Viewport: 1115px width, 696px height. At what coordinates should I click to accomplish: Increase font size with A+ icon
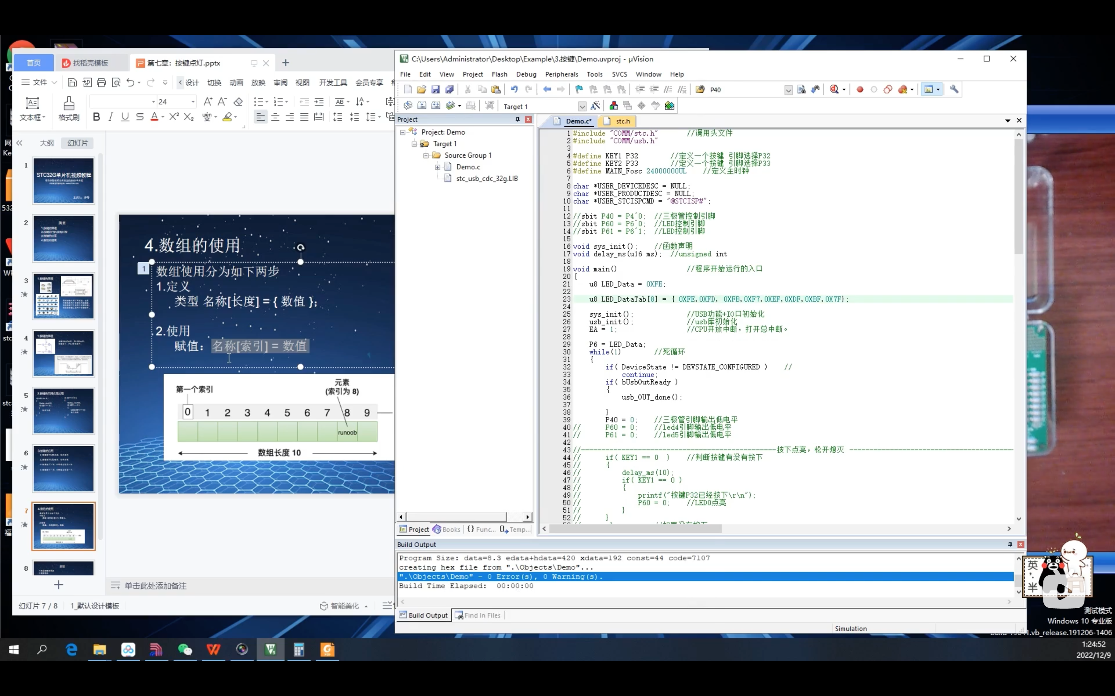208,102
